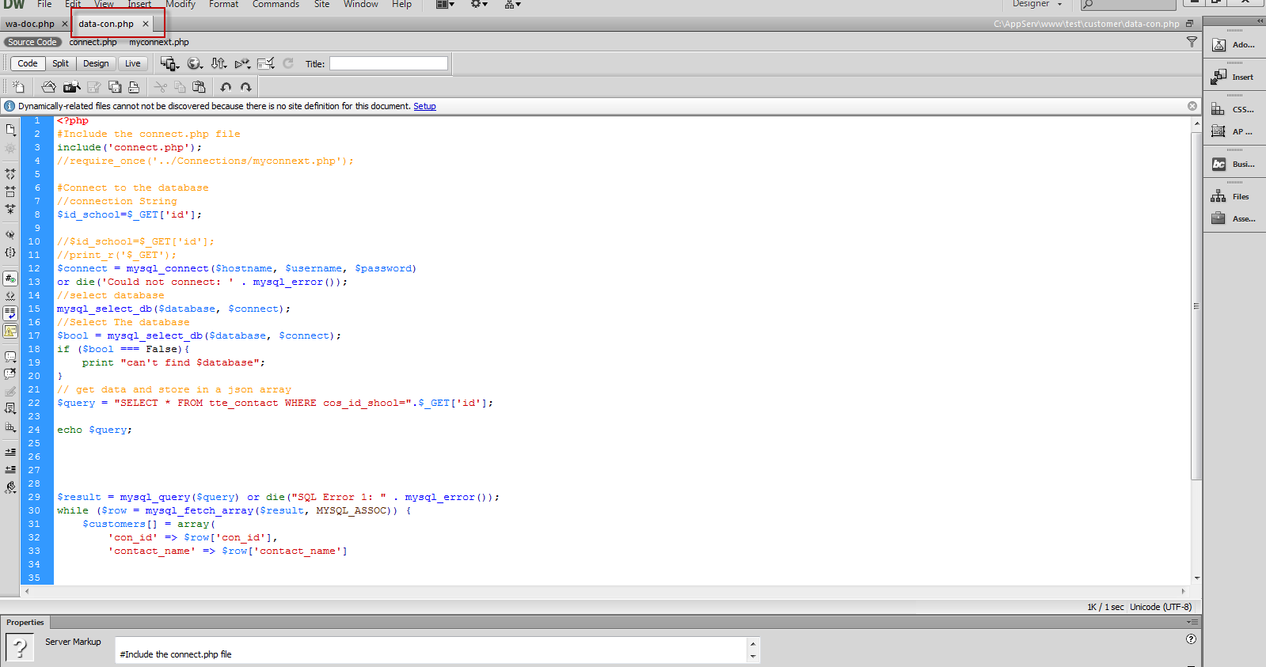This screenshot has width=1266, height=667.
Task: Toggle Source Code related file button
Action: 32,42
